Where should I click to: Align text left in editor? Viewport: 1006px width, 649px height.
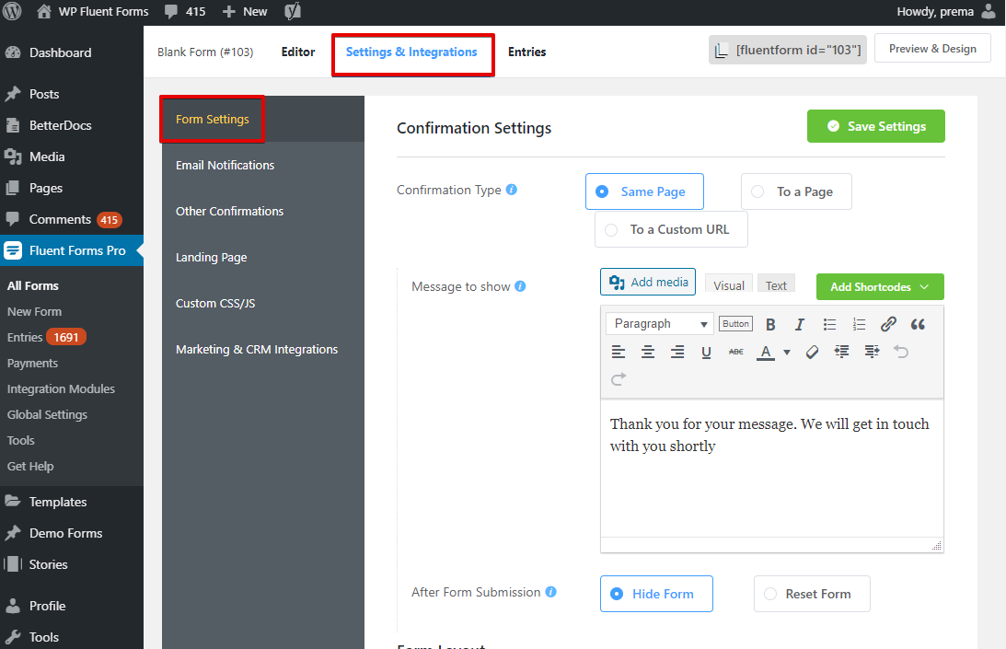point(619,352)
